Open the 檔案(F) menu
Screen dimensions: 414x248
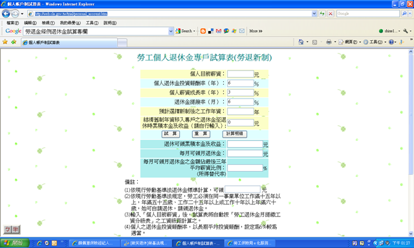click(12, 23)
